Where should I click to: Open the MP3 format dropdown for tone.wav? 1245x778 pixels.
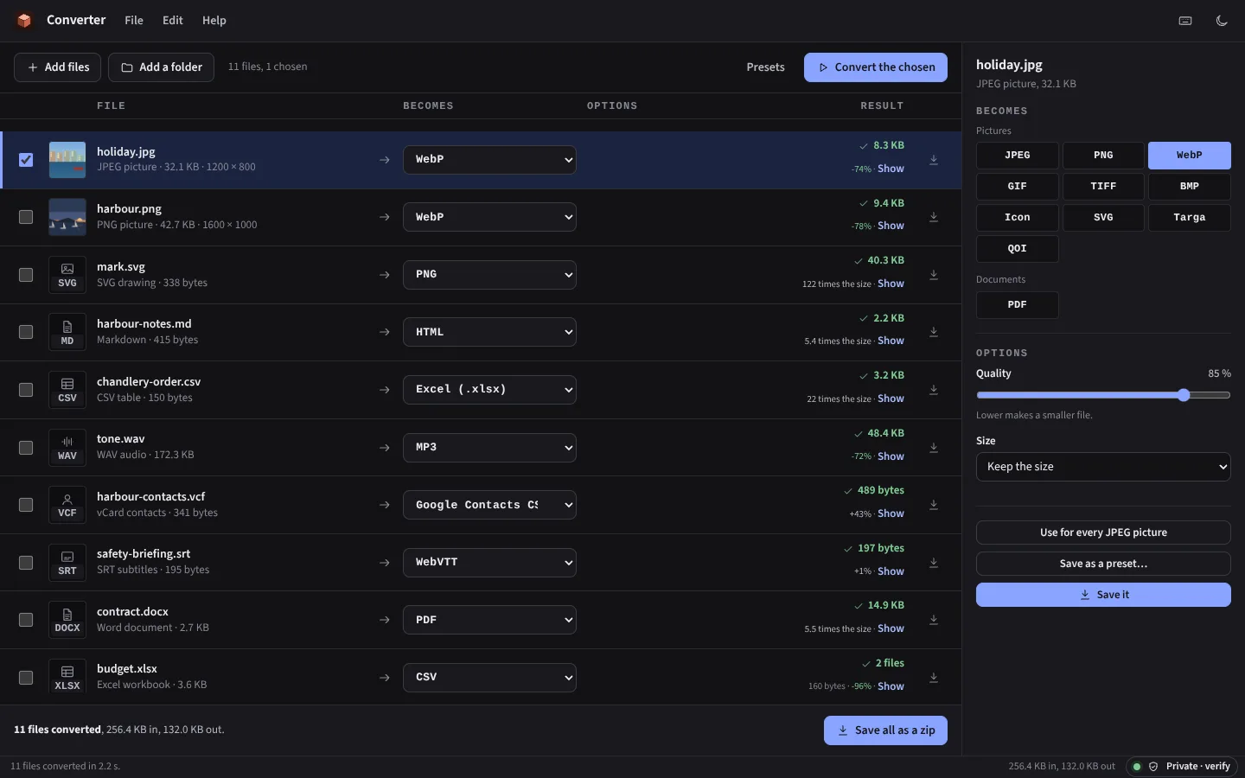pyautogui.click(x=489, y=448)
